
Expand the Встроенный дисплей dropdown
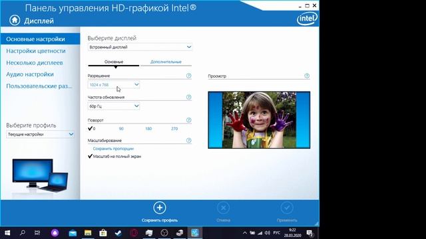140,47
